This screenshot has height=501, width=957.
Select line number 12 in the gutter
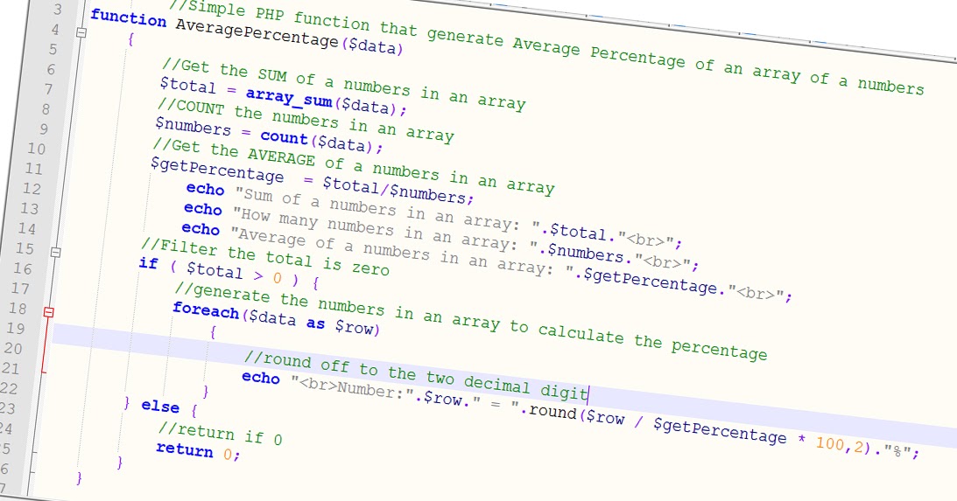[32, 189]
